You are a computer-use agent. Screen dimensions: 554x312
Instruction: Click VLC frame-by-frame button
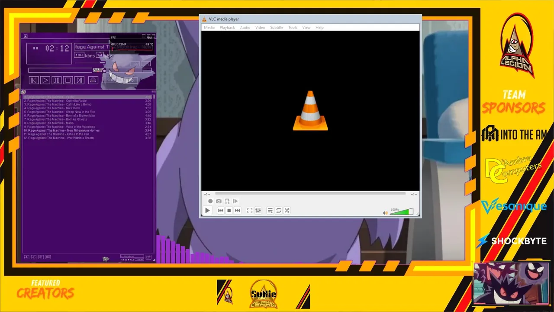click(x=235, y=201)
